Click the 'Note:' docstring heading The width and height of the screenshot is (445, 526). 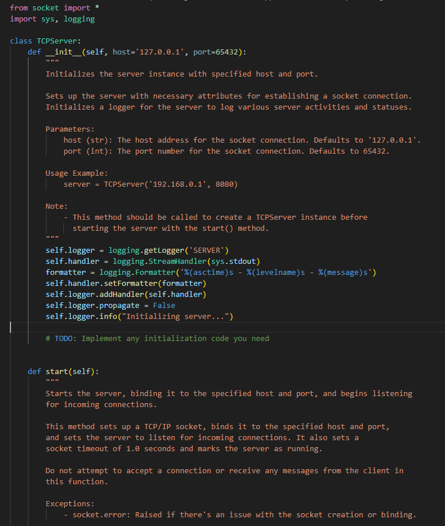click(x=56, y=206)
